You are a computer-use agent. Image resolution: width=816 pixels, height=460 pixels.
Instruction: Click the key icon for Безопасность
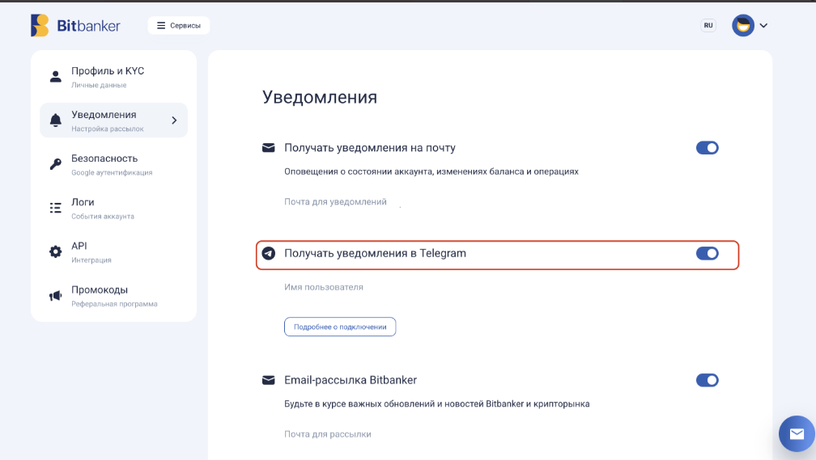pyautogui.click(x=55, y=164)
